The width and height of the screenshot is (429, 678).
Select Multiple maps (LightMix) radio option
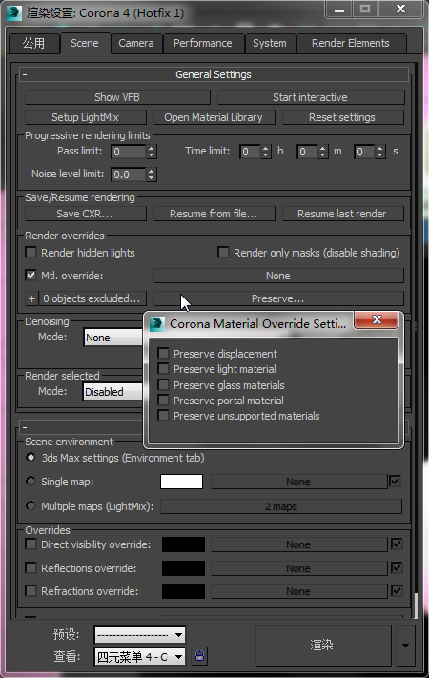[31, 505]
